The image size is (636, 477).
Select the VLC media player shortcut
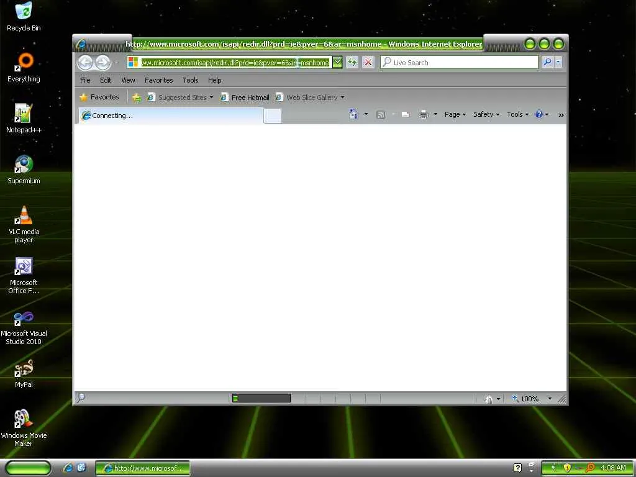(24, 224)
